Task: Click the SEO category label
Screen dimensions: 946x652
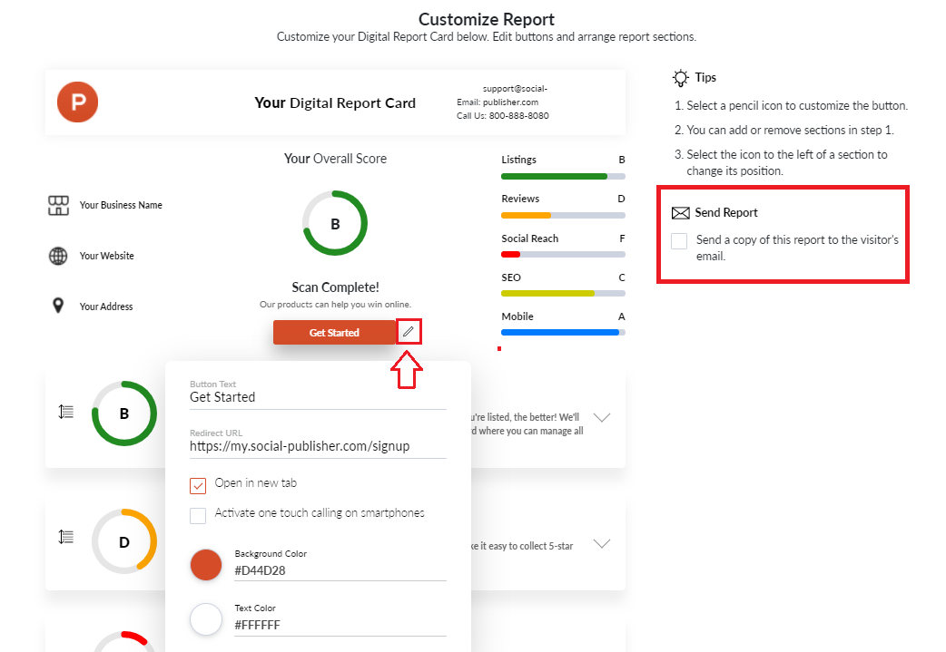Action: 511,277
